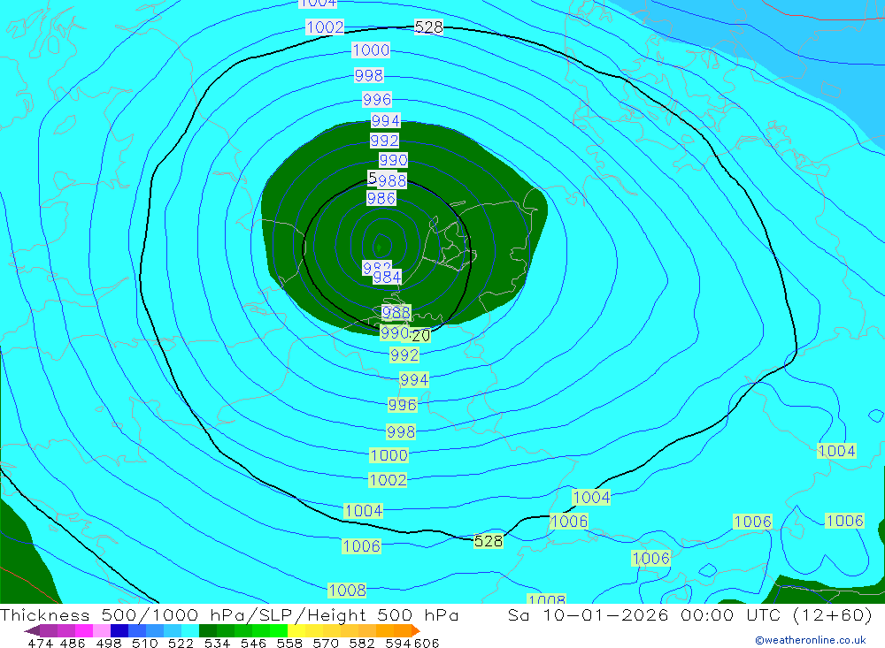885x648 pixels.
Task: Click the white-background 998 isobar label
Action: pos(369,75)
